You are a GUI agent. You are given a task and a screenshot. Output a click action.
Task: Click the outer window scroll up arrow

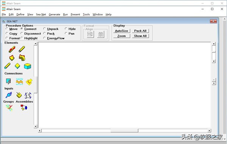coord(224,19)
